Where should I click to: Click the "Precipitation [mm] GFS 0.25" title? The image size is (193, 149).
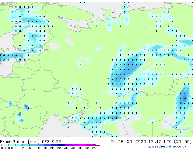coord(30,141)
